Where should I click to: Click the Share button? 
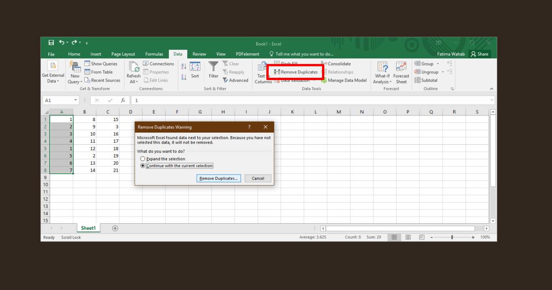pyautogui.click(x=480, y=54)
